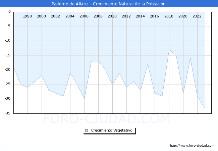Click the Crecimiento Vegetativo legend color swatch
The width and height of the screenshot is (218, 151).
click(87, 131)
